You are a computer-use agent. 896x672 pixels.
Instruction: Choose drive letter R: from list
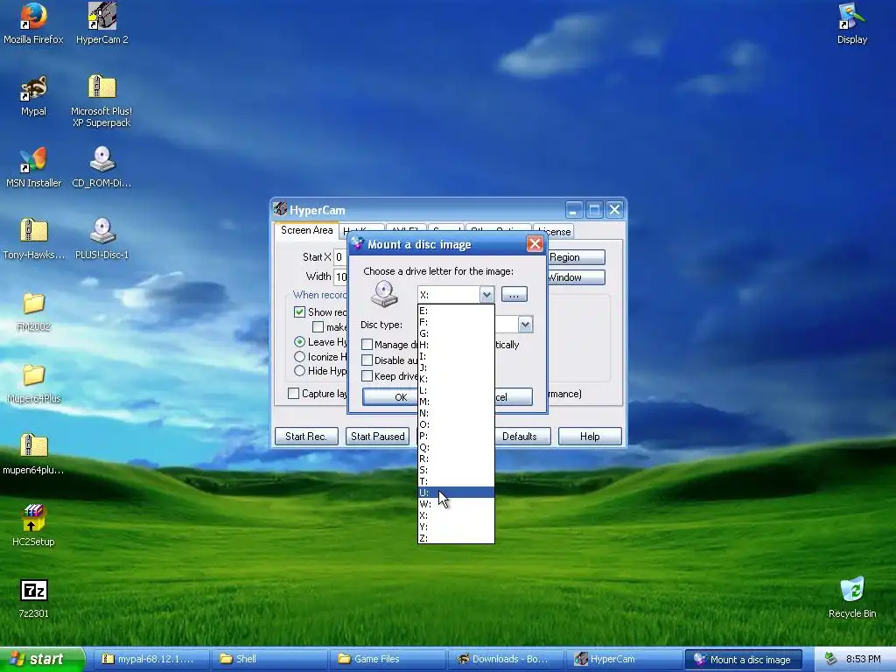[x=456, y=458]
